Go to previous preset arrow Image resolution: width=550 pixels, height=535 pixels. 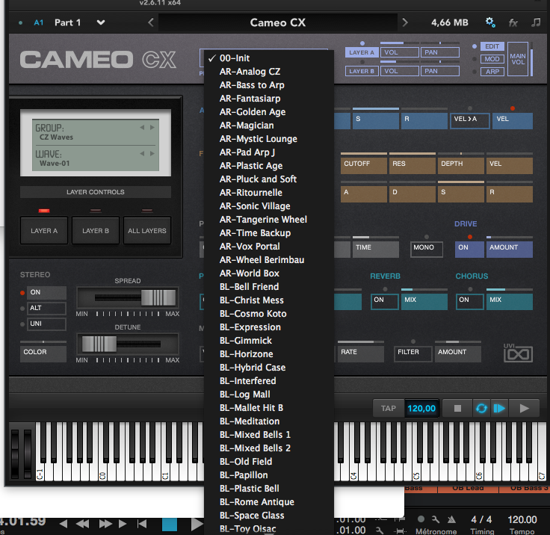point(151,22)
